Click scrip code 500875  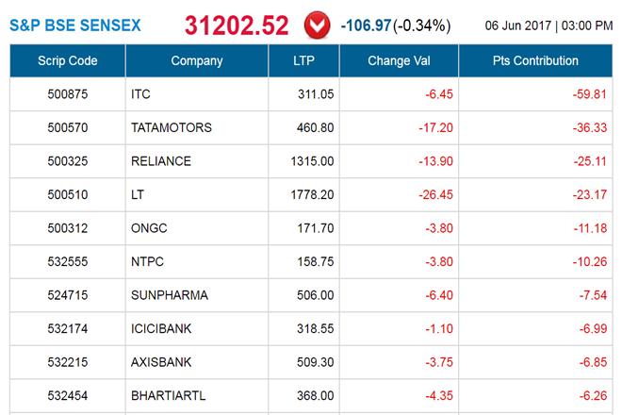(66, 95)
